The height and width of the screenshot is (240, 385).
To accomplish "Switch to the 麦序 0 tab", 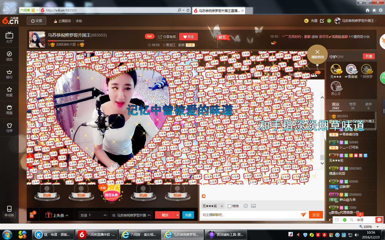I will (x=368, y=106).
